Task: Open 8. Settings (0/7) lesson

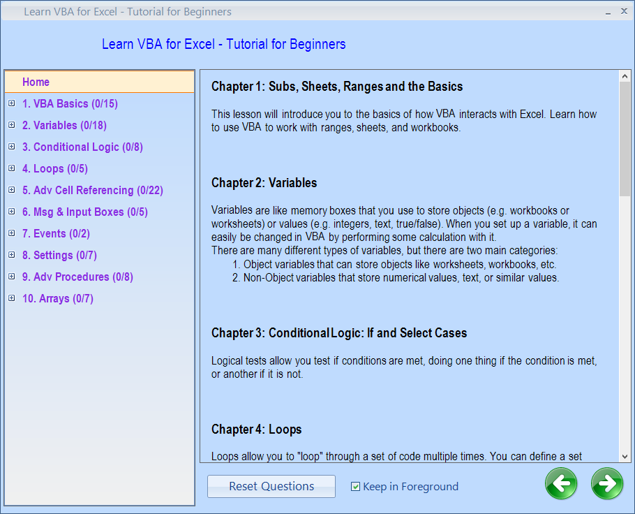Action: coord(59,255)
